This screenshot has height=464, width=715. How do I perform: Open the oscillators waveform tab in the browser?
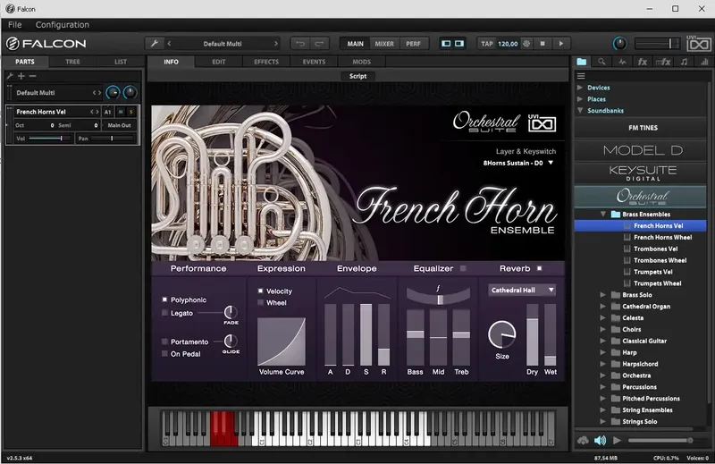(622, 62)
